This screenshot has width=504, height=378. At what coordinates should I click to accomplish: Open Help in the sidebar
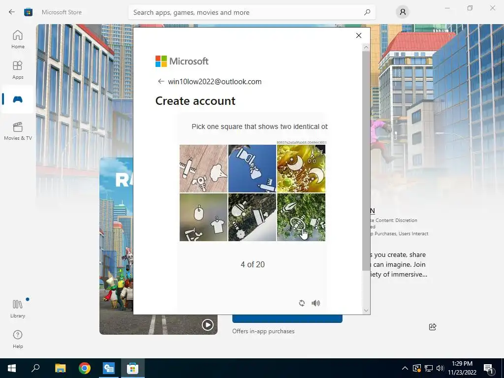point(18,339)
